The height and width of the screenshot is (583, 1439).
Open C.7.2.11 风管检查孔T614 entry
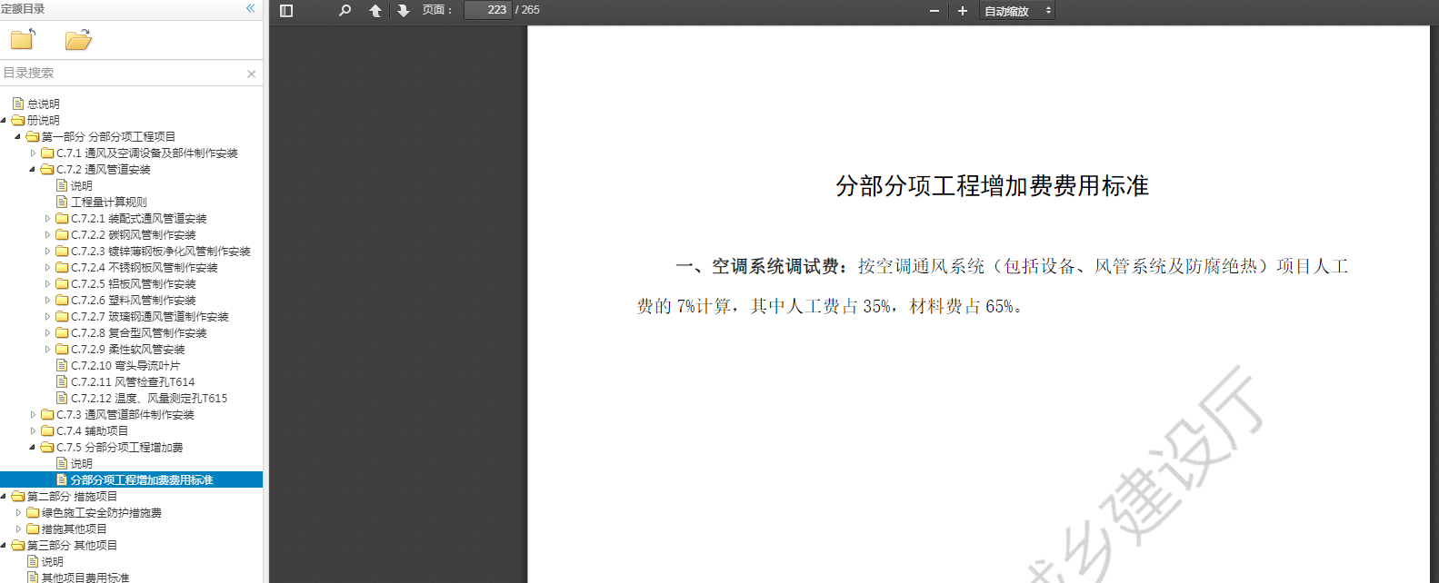pyautogui.click(x=133, y=381)
